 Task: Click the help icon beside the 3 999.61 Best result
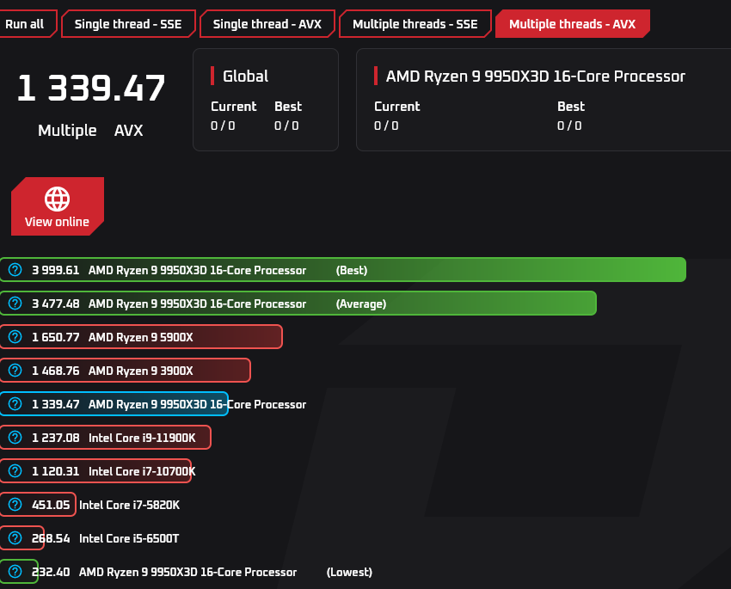click(15, 270)
